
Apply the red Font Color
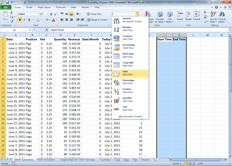(x=54, y=20)
